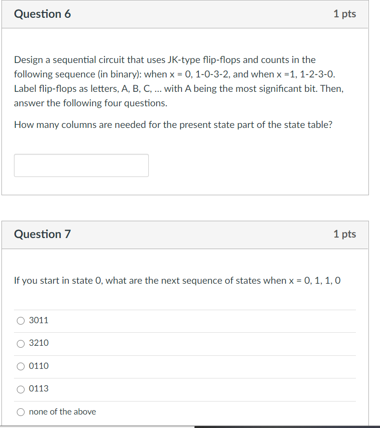Click the 1 pts label of Question 7
The image size is (380, 428).
[344, 234]
